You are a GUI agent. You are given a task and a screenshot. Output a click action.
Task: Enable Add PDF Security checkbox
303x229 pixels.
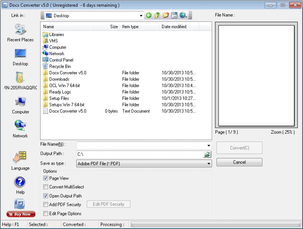click(x=45, y=204)
